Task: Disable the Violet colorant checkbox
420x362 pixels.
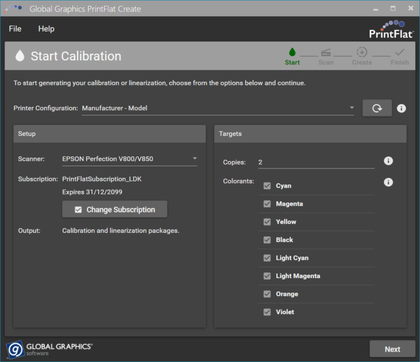Action: (267, 312)
